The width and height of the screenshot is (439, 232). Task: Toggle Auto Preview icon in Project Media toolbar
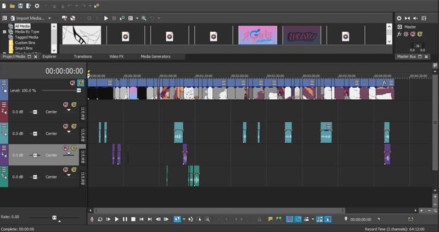click(122, 18)
